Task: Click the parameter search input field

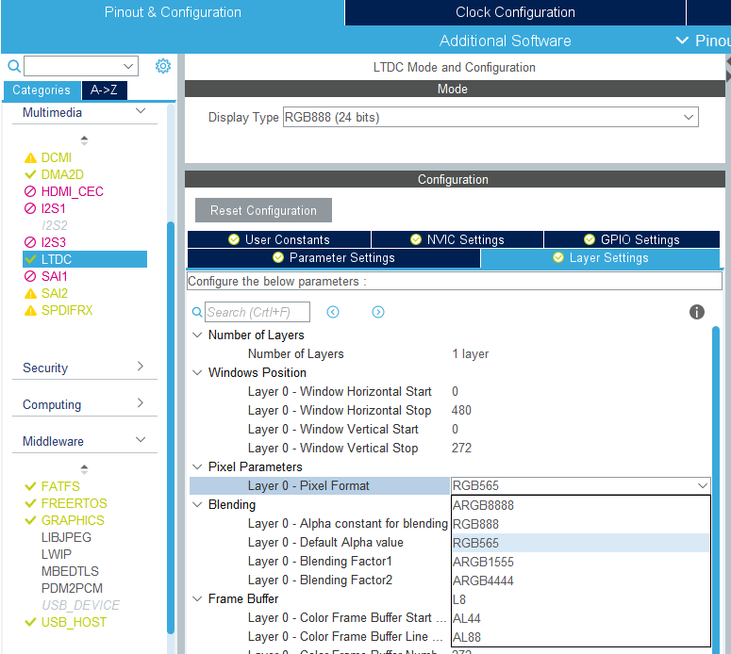Action: pos(258,312)
